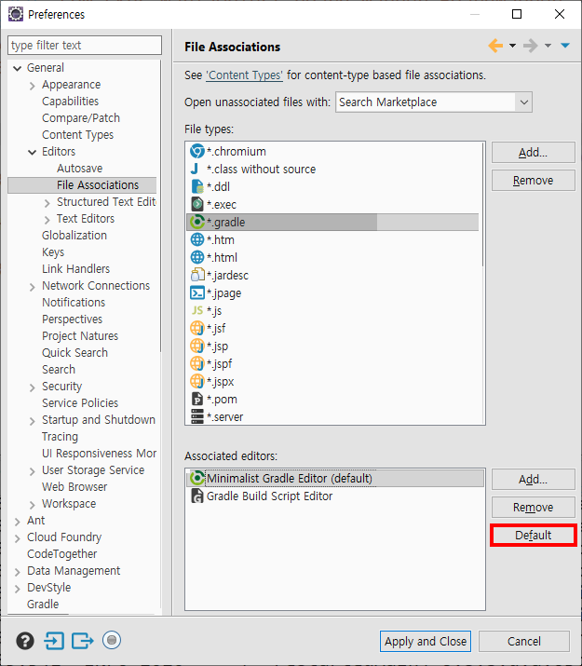
Task: Select the *.jpage file type icon
Action: click(x=197, y=292)
